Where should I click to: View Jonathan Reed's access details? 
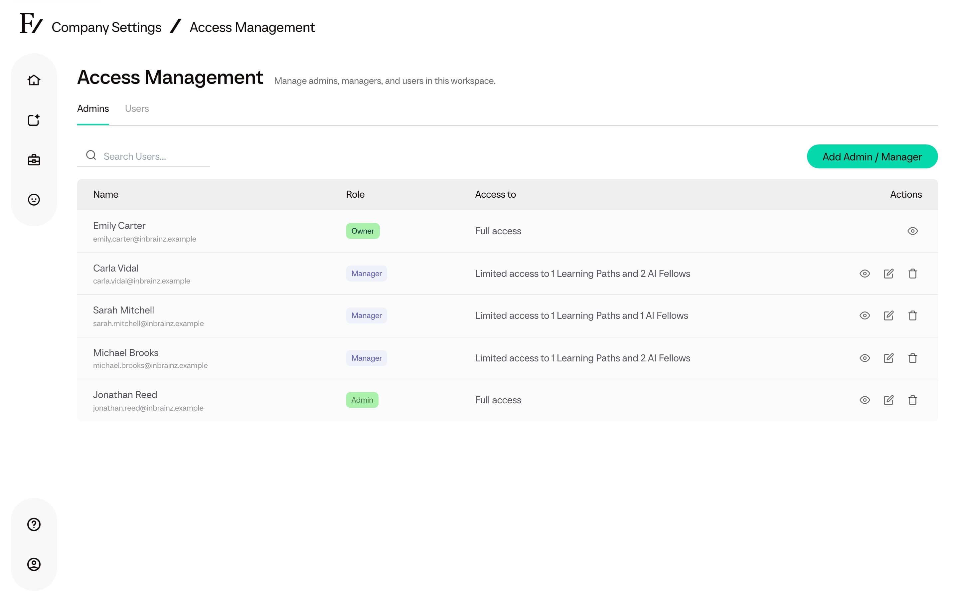point(865,400)
